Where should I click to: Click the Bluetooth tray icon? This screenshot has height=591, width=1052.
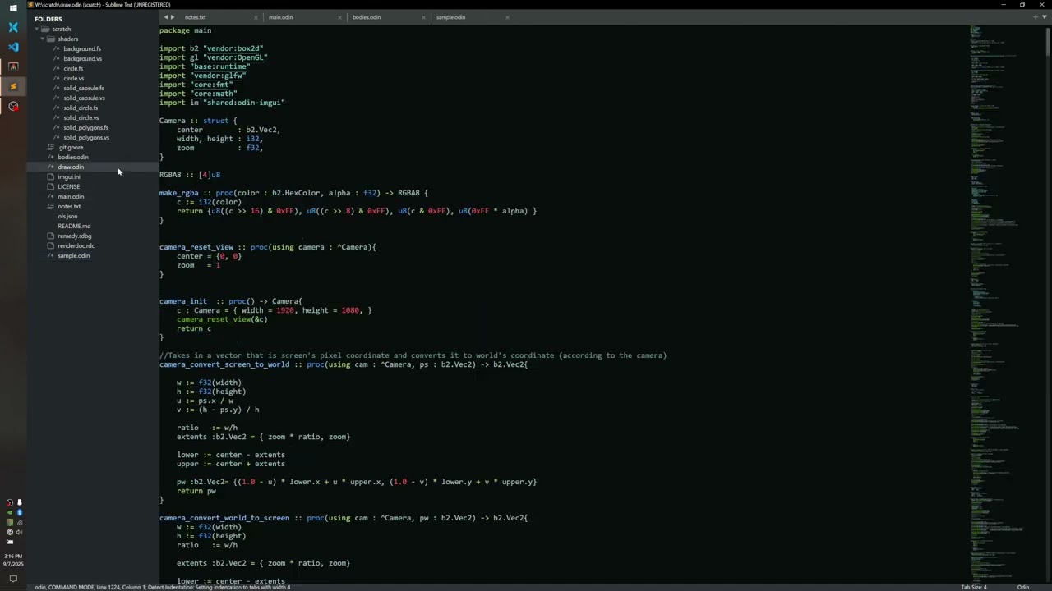tap(19, 512)
